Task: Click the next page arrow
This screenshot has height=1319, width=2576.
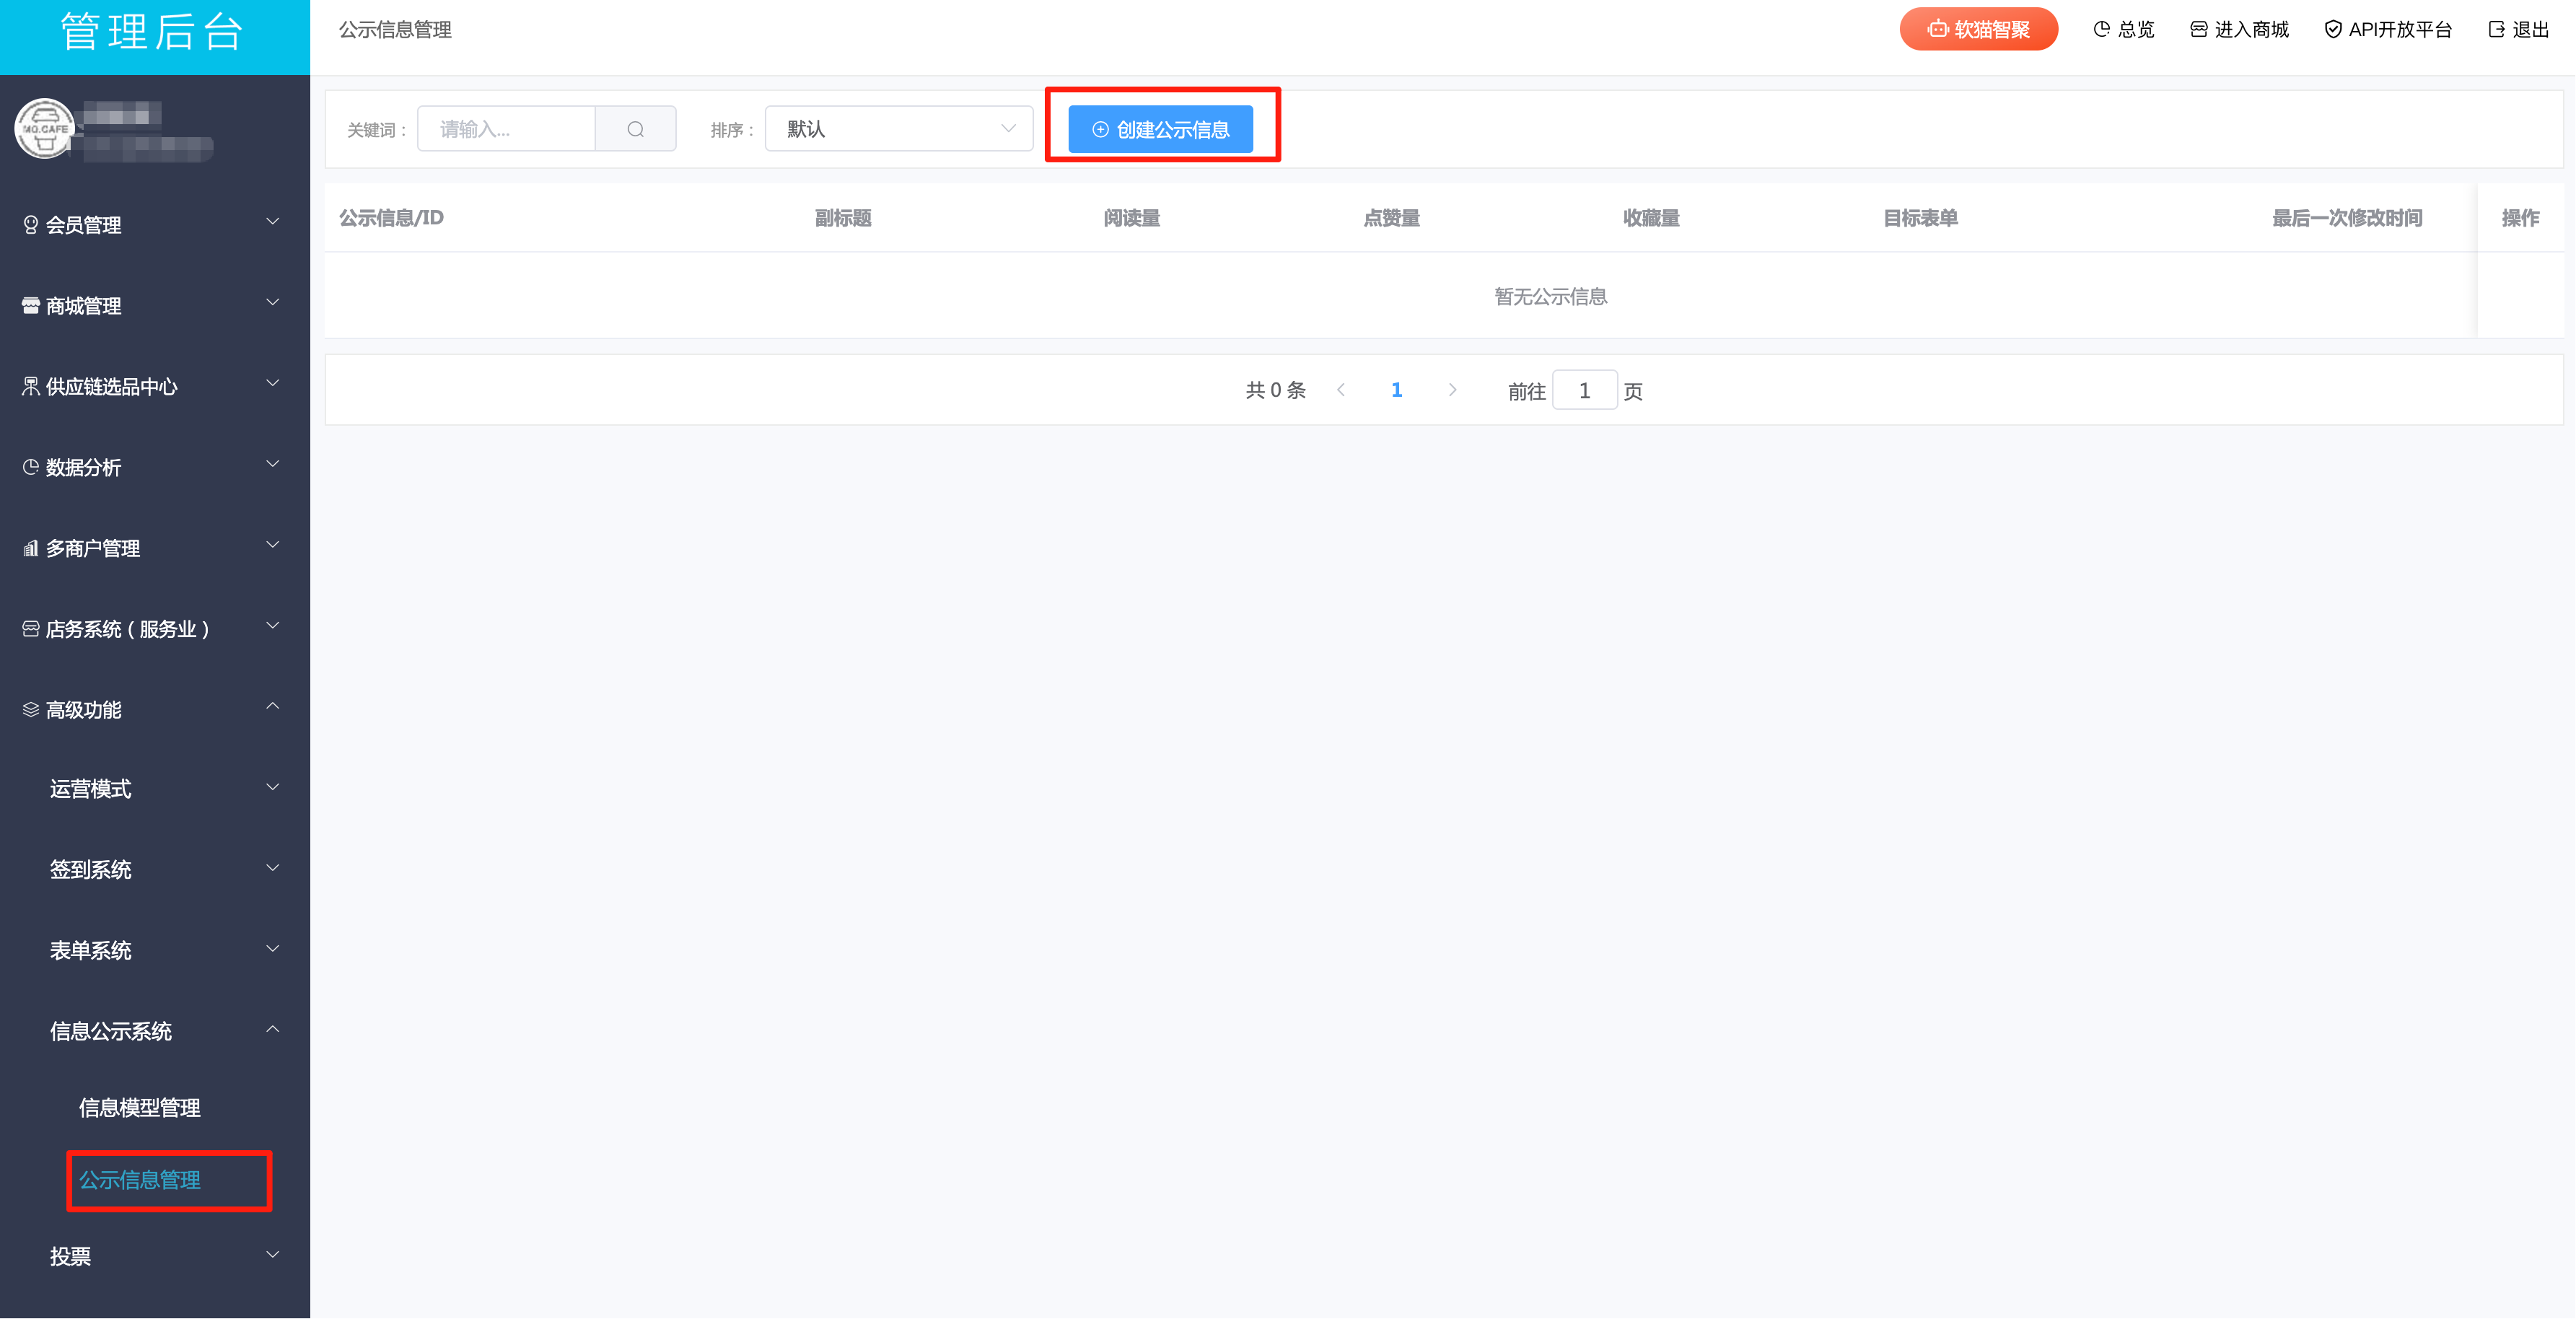Action: (1452, 390)
